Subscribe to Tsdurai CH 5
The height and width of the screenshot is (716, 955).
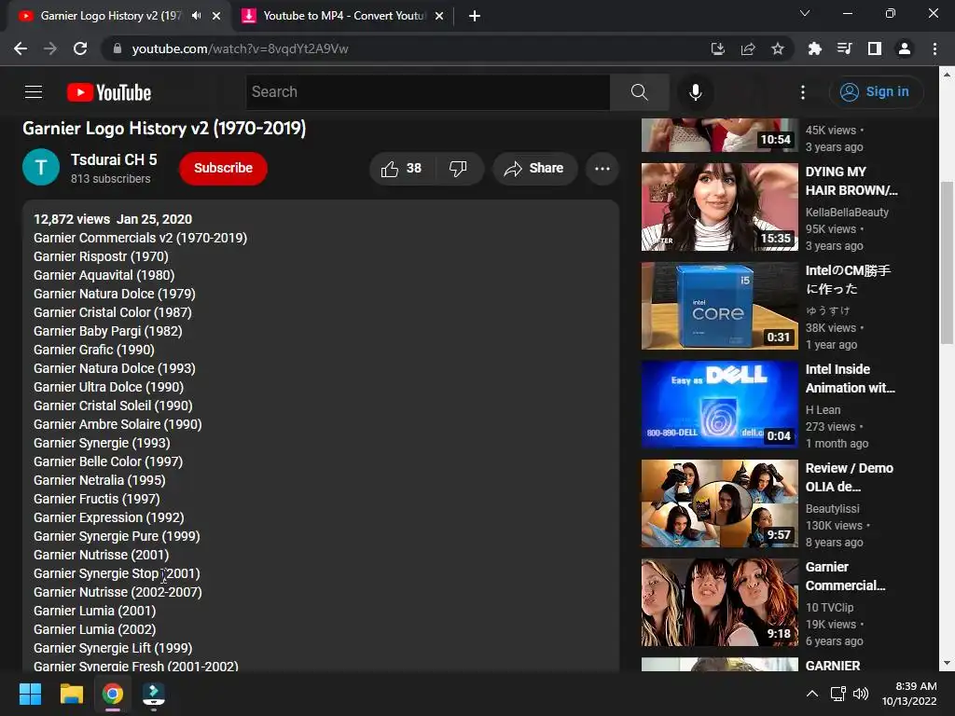[x=223, y=168]
